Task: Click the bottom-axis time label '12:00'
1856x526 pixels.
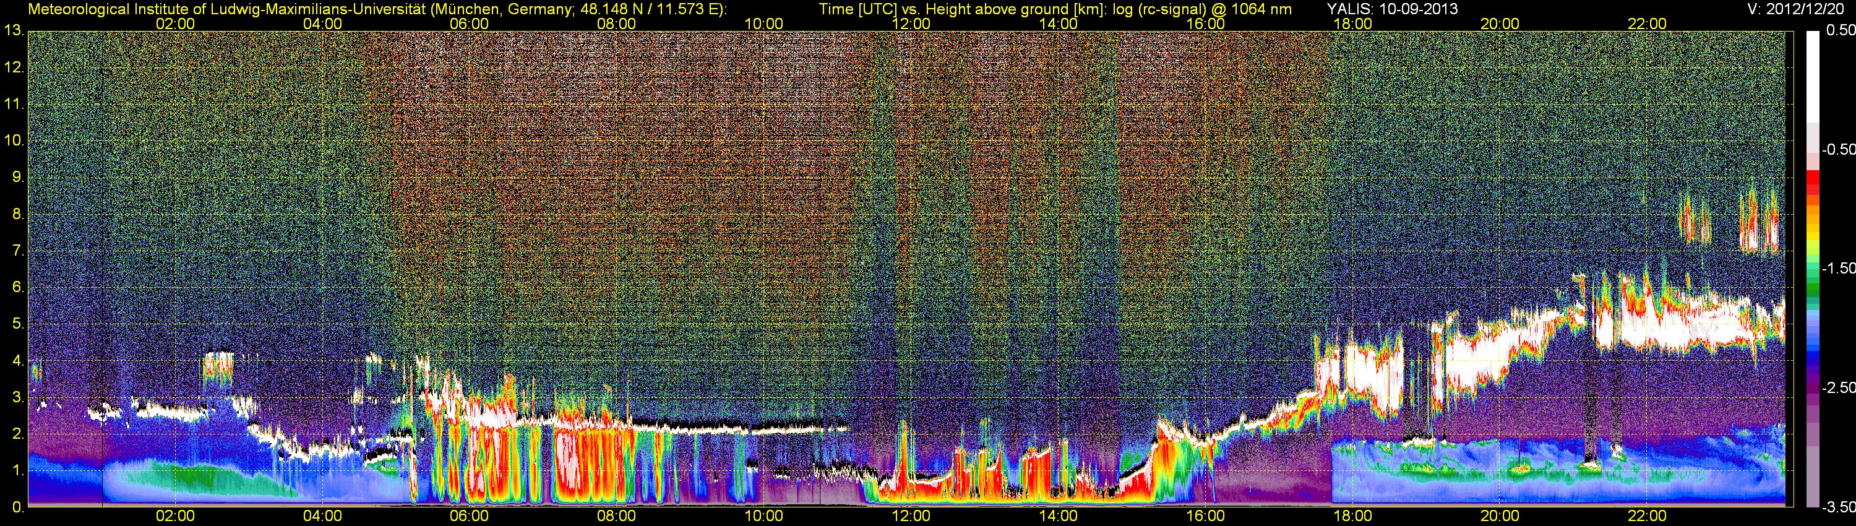Action: click(911, 517)
